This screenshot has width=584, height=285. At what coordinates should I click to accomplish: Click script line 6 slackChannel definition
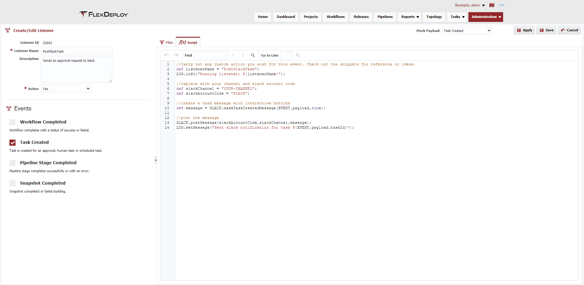point(217,89)
